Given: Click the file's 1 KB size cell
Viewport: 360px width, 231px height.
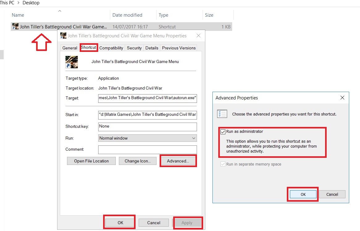Looking at the screenshot, I should point(226,27).
